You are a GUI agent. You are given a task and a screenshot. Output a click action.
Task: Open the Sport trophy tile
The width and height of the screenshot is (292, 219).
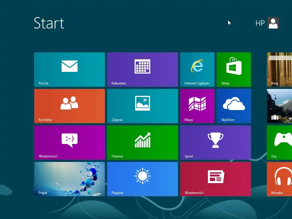216,143
